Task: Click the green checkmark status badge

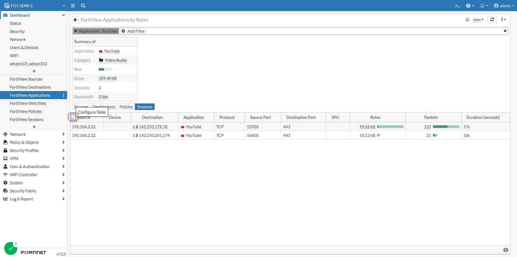Action: coord(11,248)
